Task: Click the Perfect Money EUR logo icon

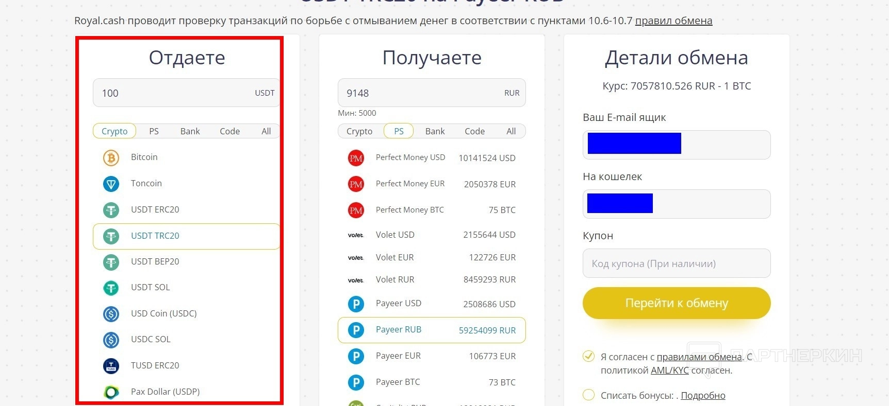Action: coord(356,184)
